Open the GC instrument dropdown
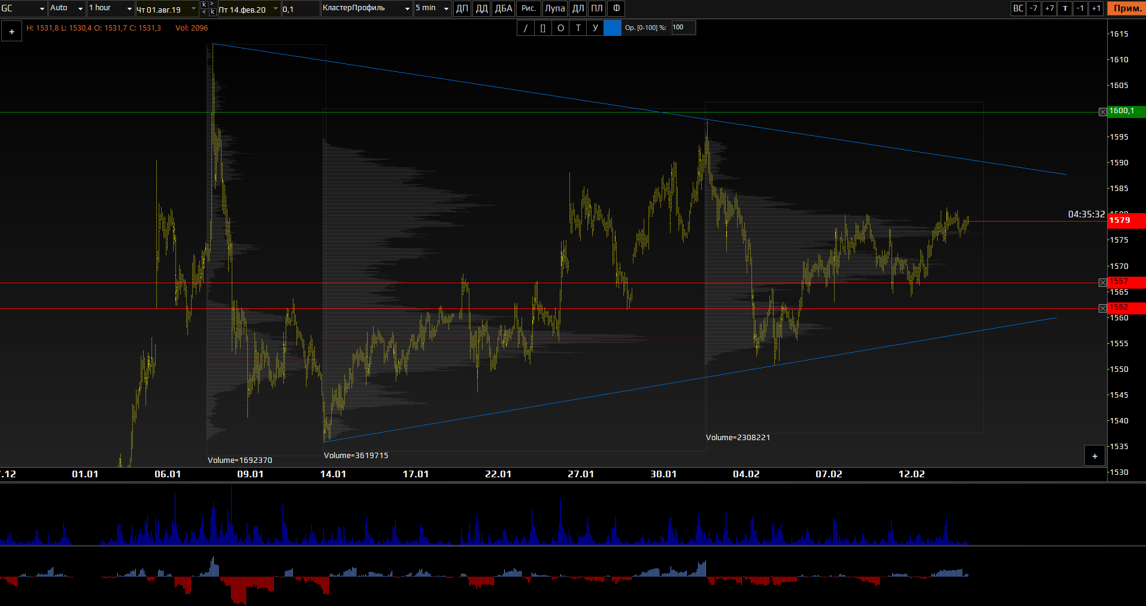 click(x=24, y=8)
